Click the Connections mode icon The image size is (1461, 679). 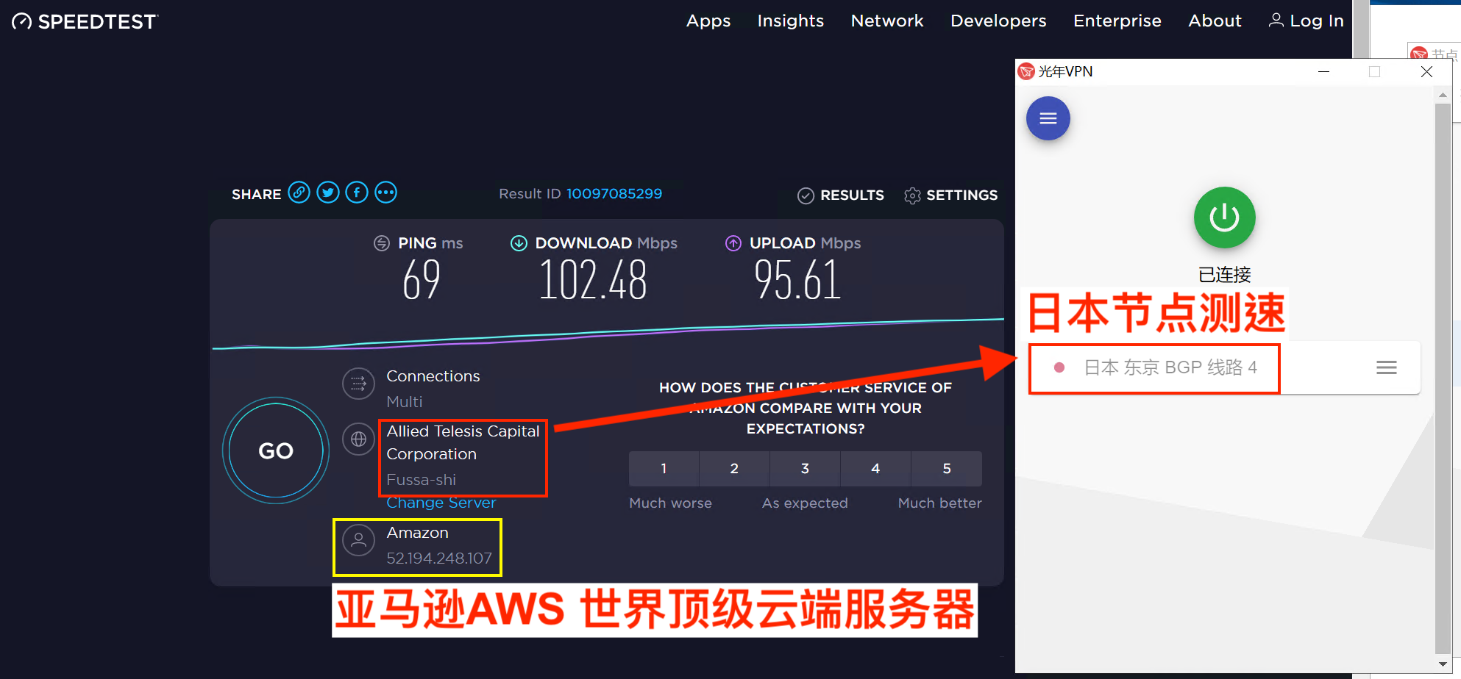point(359,384)
